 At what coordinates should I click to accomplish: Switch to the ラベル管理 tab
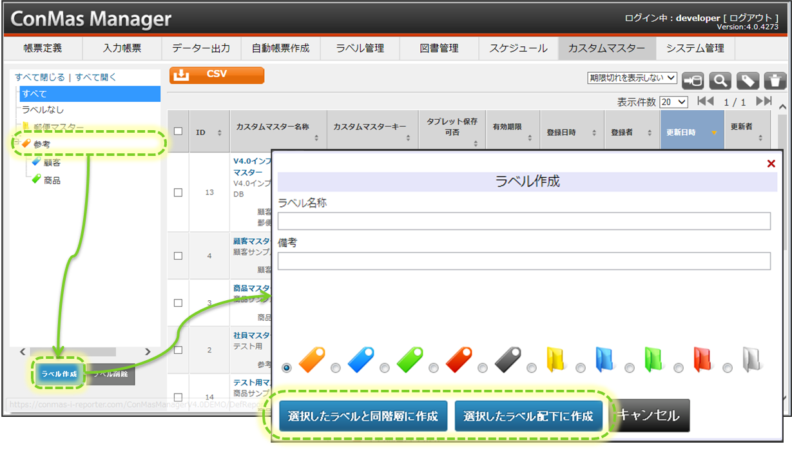(x=360, y=48)
